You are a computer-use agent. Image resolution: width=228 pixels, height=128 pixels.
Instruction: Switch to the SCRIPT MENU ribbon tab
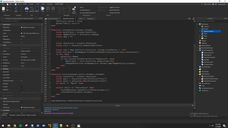[59, 4]
